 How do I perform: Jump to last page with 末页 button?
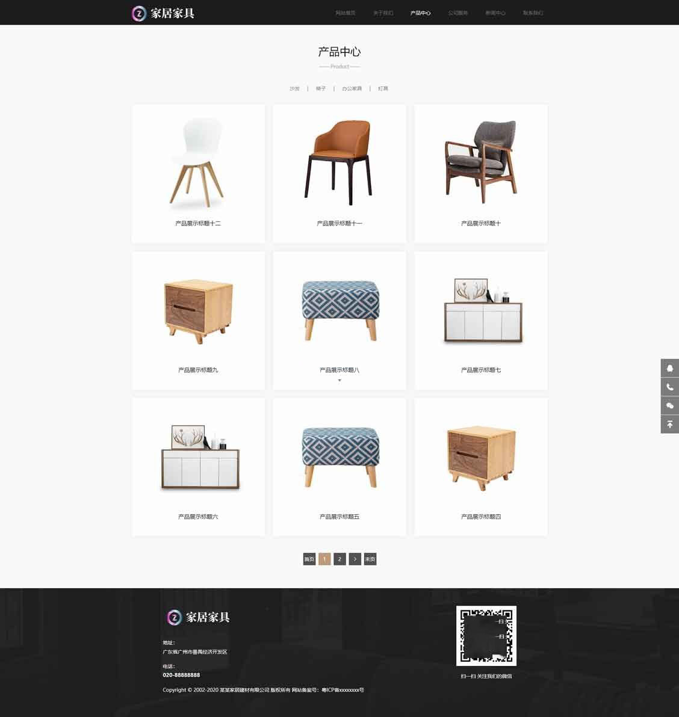point(370,559)
